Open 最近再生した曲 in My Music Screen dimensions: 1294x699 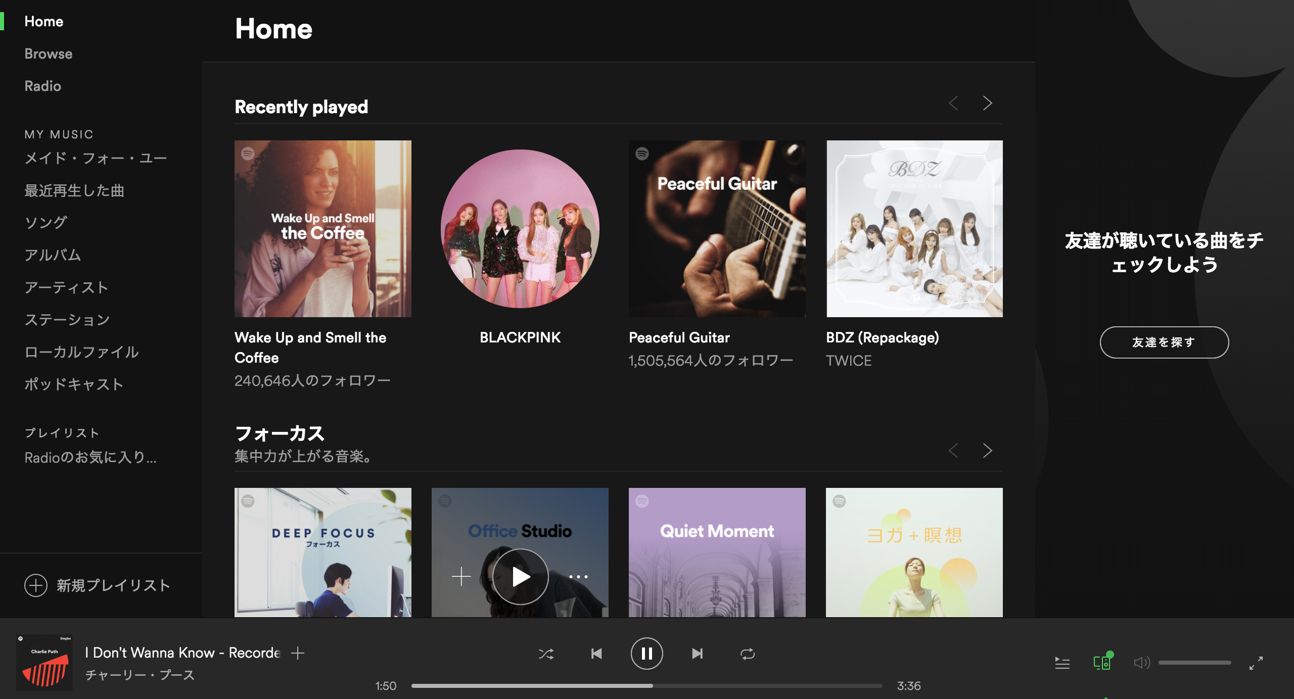point(74,190)
